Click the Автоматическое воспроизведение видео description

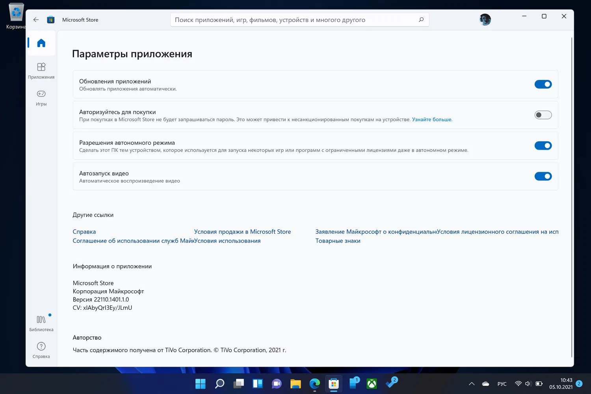click(130, 181)
